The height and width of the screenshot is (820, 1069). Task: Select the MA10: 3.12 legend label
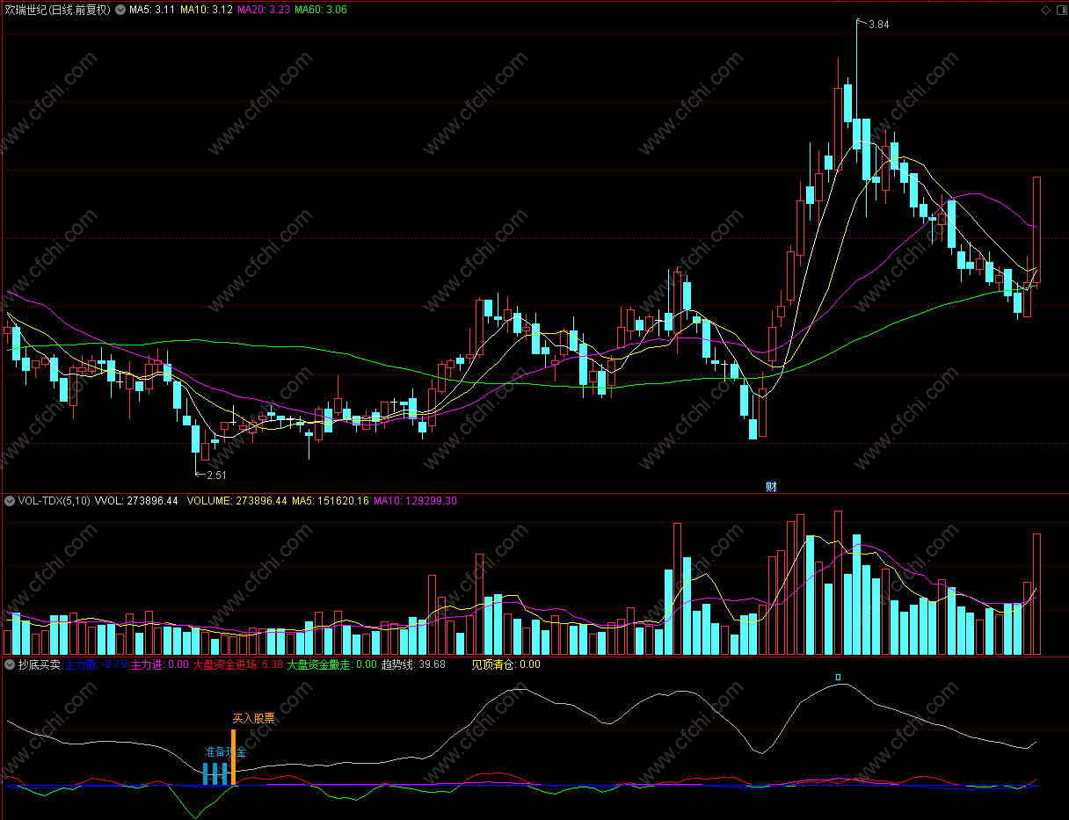click(207, 10)
